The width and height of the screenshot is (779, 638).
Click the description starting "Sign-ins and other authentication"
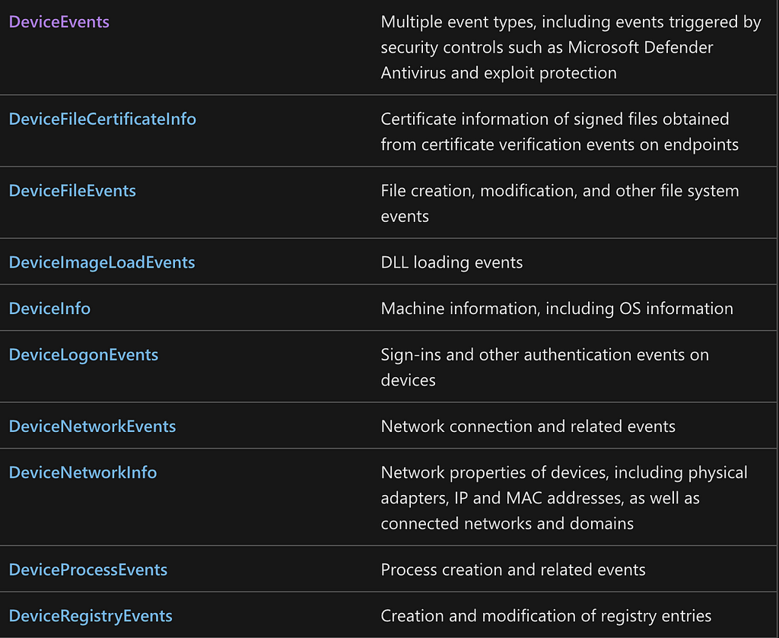tap(545, 367)
